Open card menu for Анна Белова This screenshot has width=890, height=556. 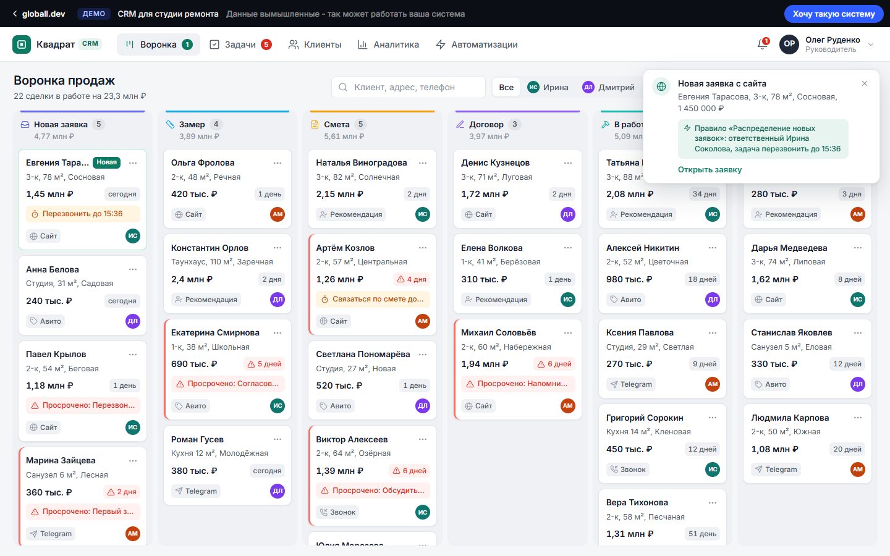click(x=133, y=269)
